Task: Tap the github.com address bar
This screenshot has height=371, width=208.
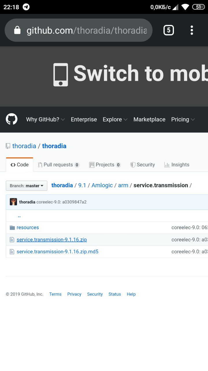Action: coord(87,30)
